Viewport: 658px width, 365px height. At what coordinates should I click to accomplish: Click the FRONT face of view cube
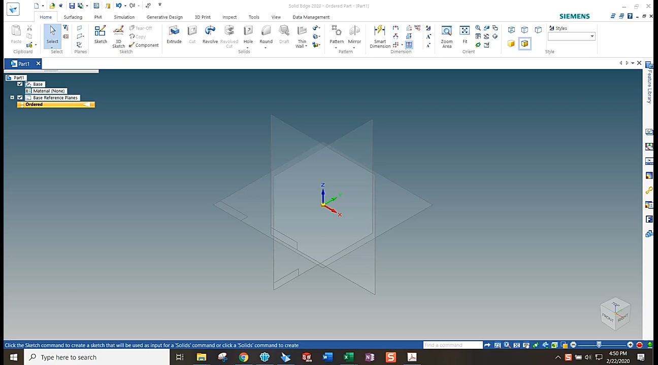pos(608,318)
